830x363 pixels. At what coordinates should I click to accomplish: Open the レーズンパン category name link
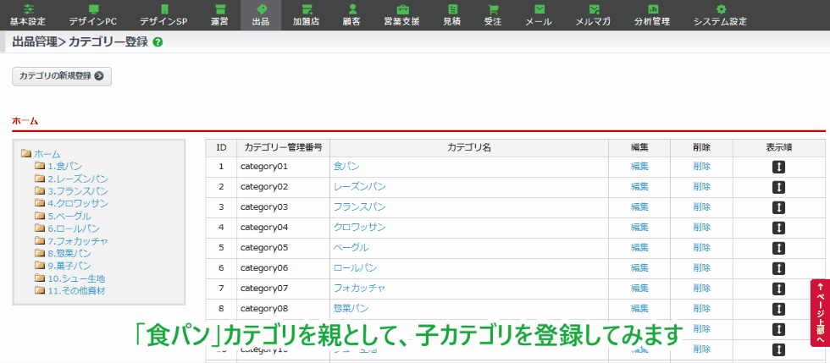pos(360,187)
